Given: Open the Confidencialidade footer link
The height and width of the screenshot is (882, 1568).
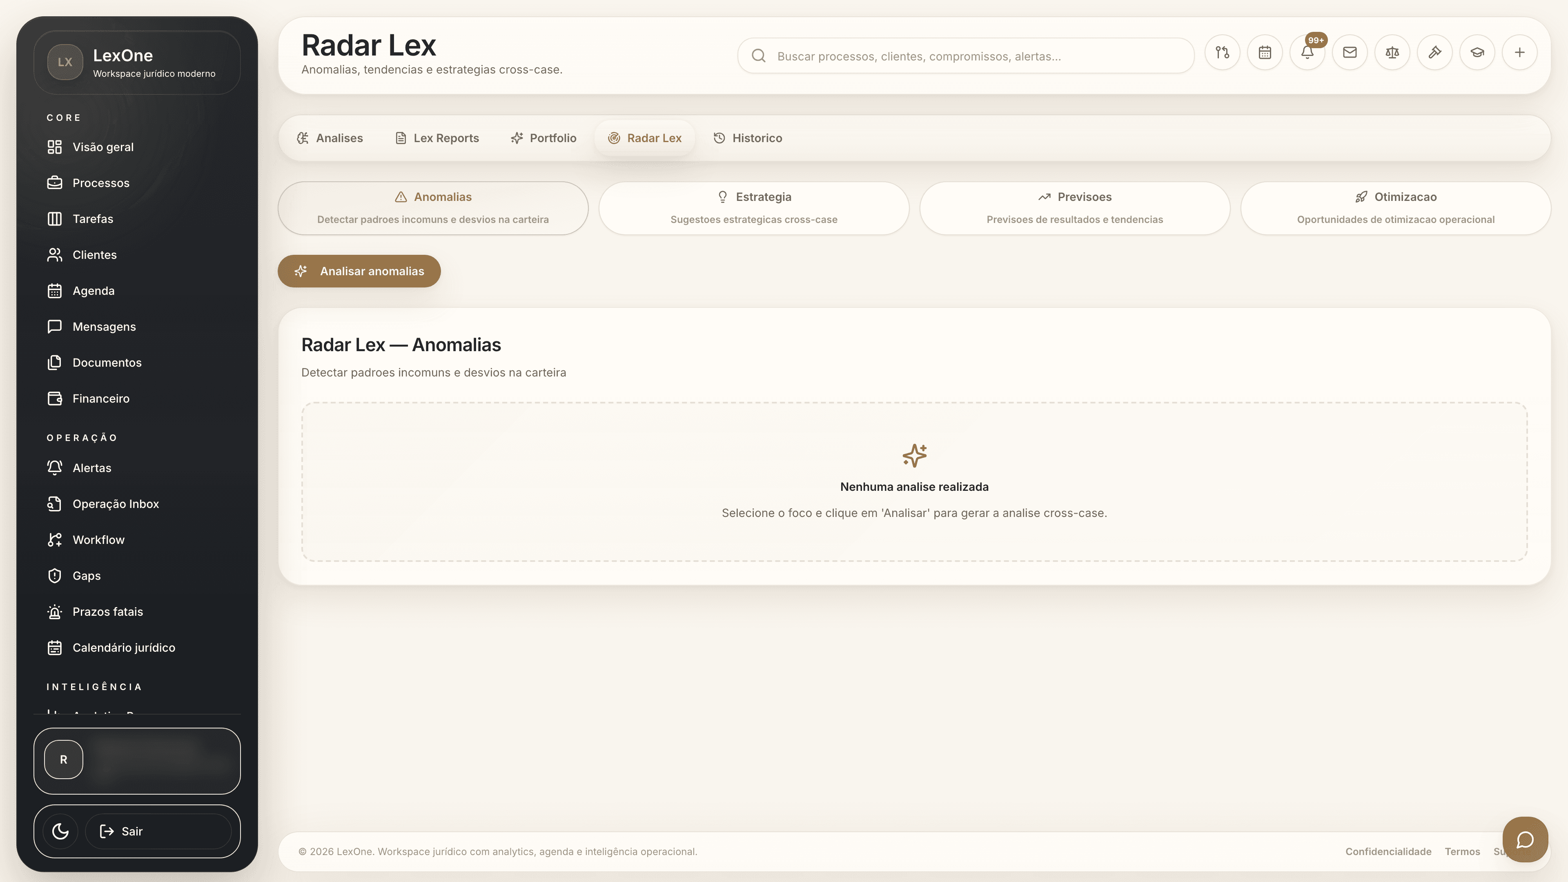Looking at the screenshot, I should (x=1388, y=851).
